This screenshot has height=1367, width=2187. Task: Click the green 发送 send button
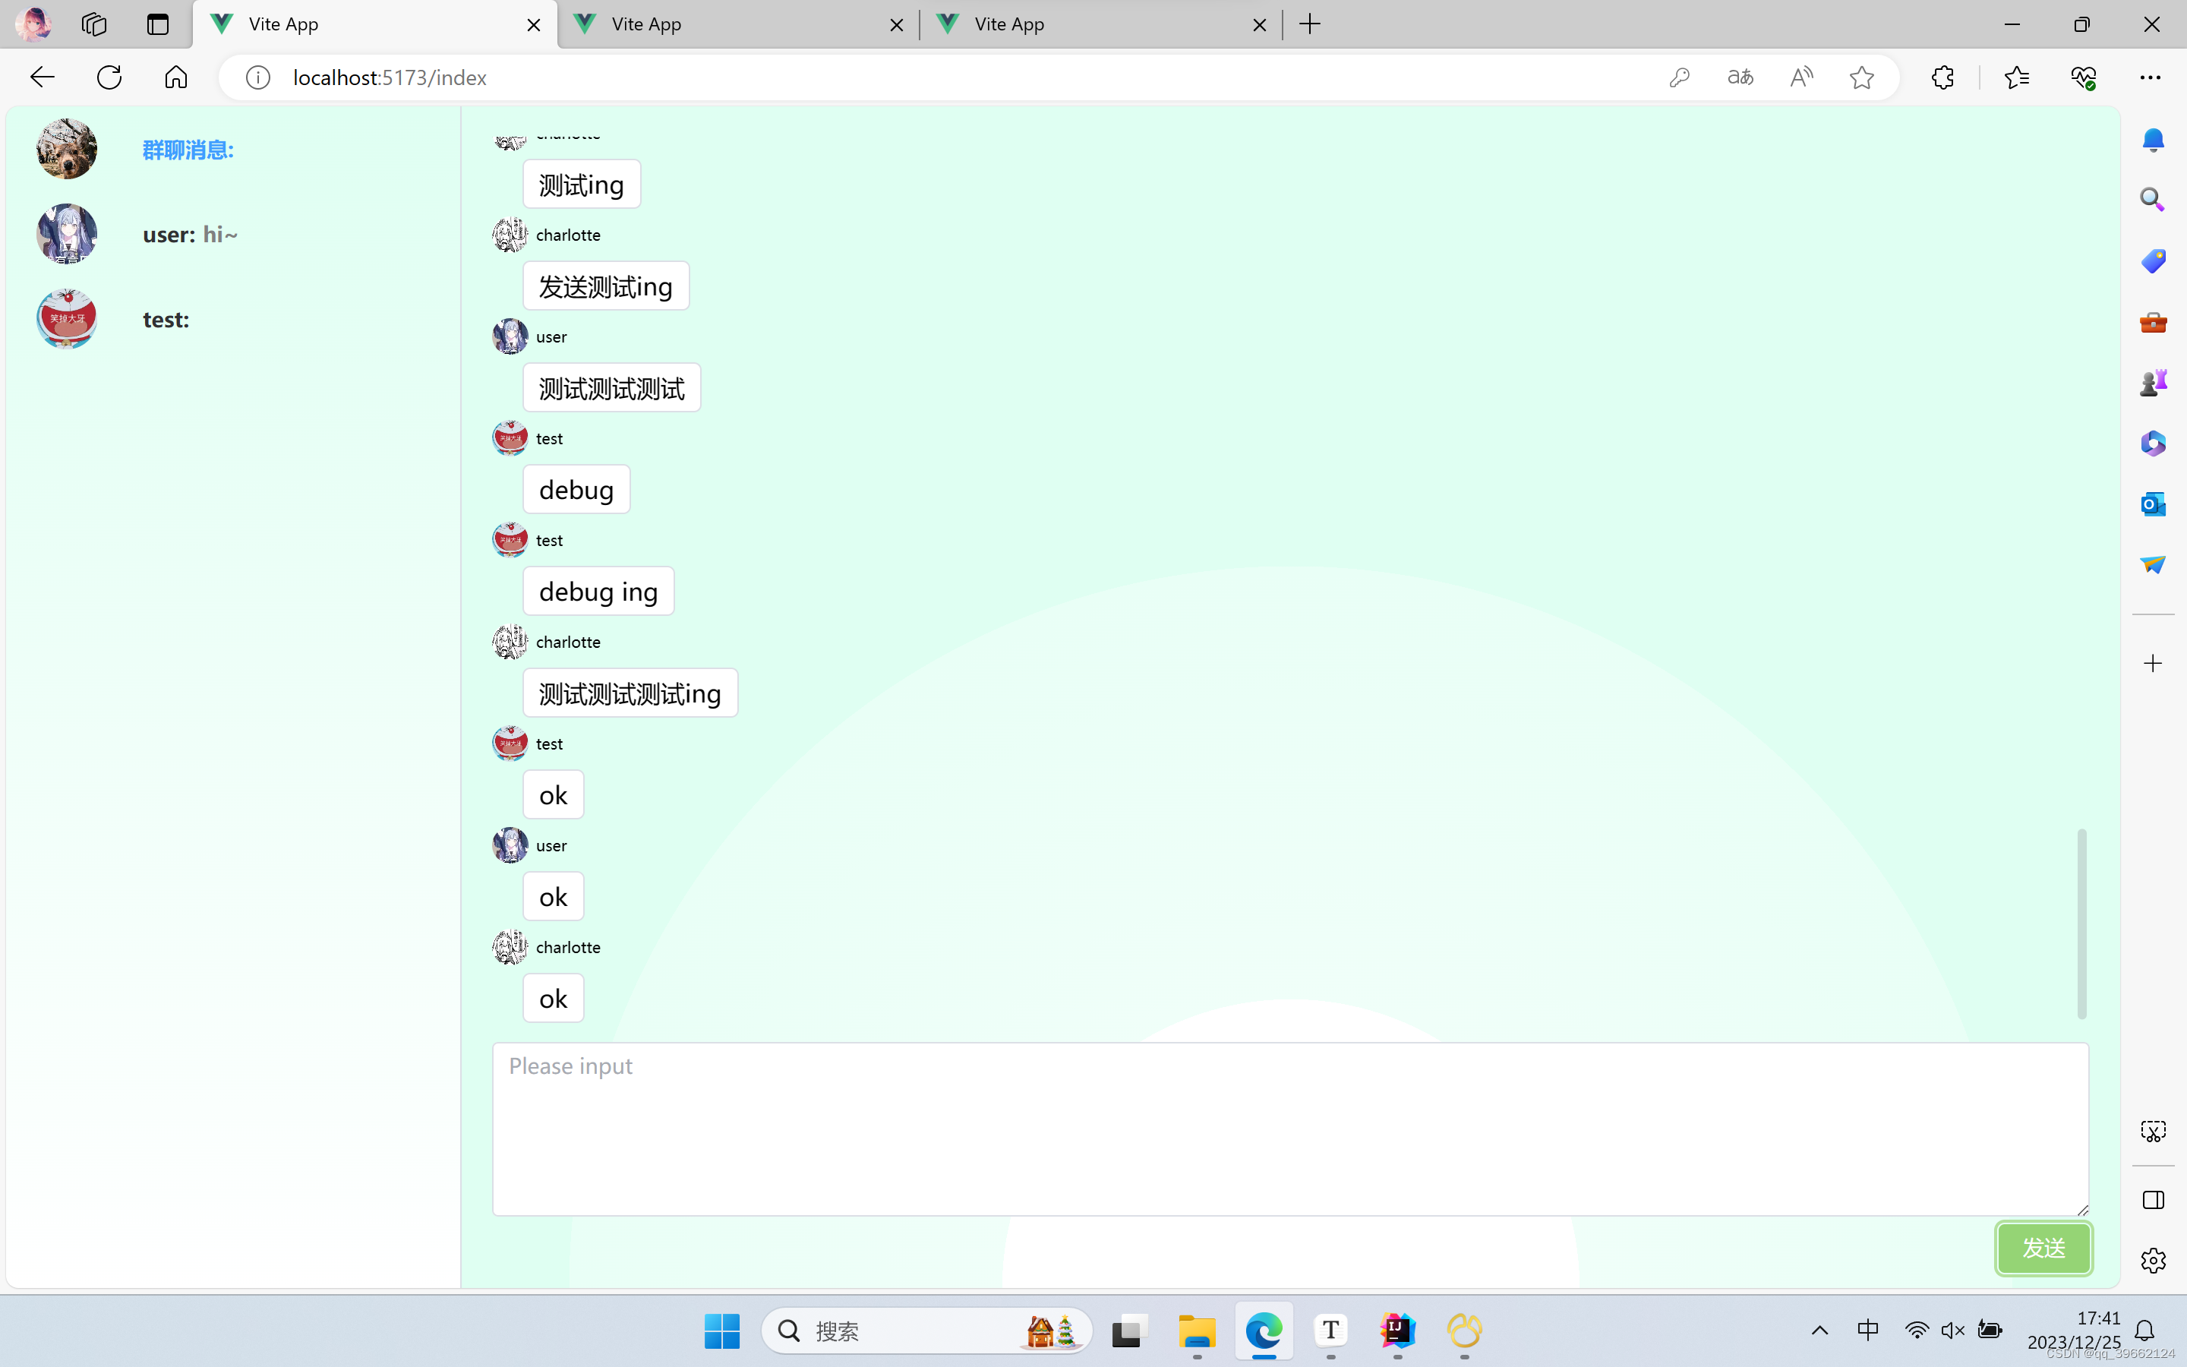[2043, 1248]
